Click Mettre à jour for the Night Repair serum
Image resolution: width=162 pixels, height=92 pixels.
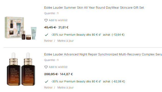point(66,87)
